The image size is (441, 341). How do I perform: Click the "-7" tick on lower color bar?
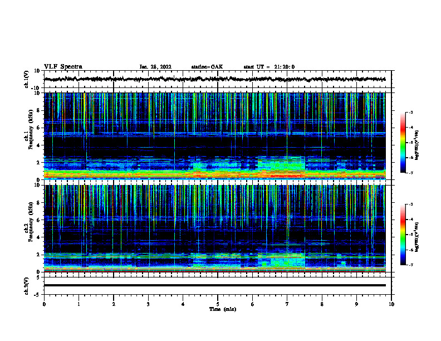click(x=411, y=265)
